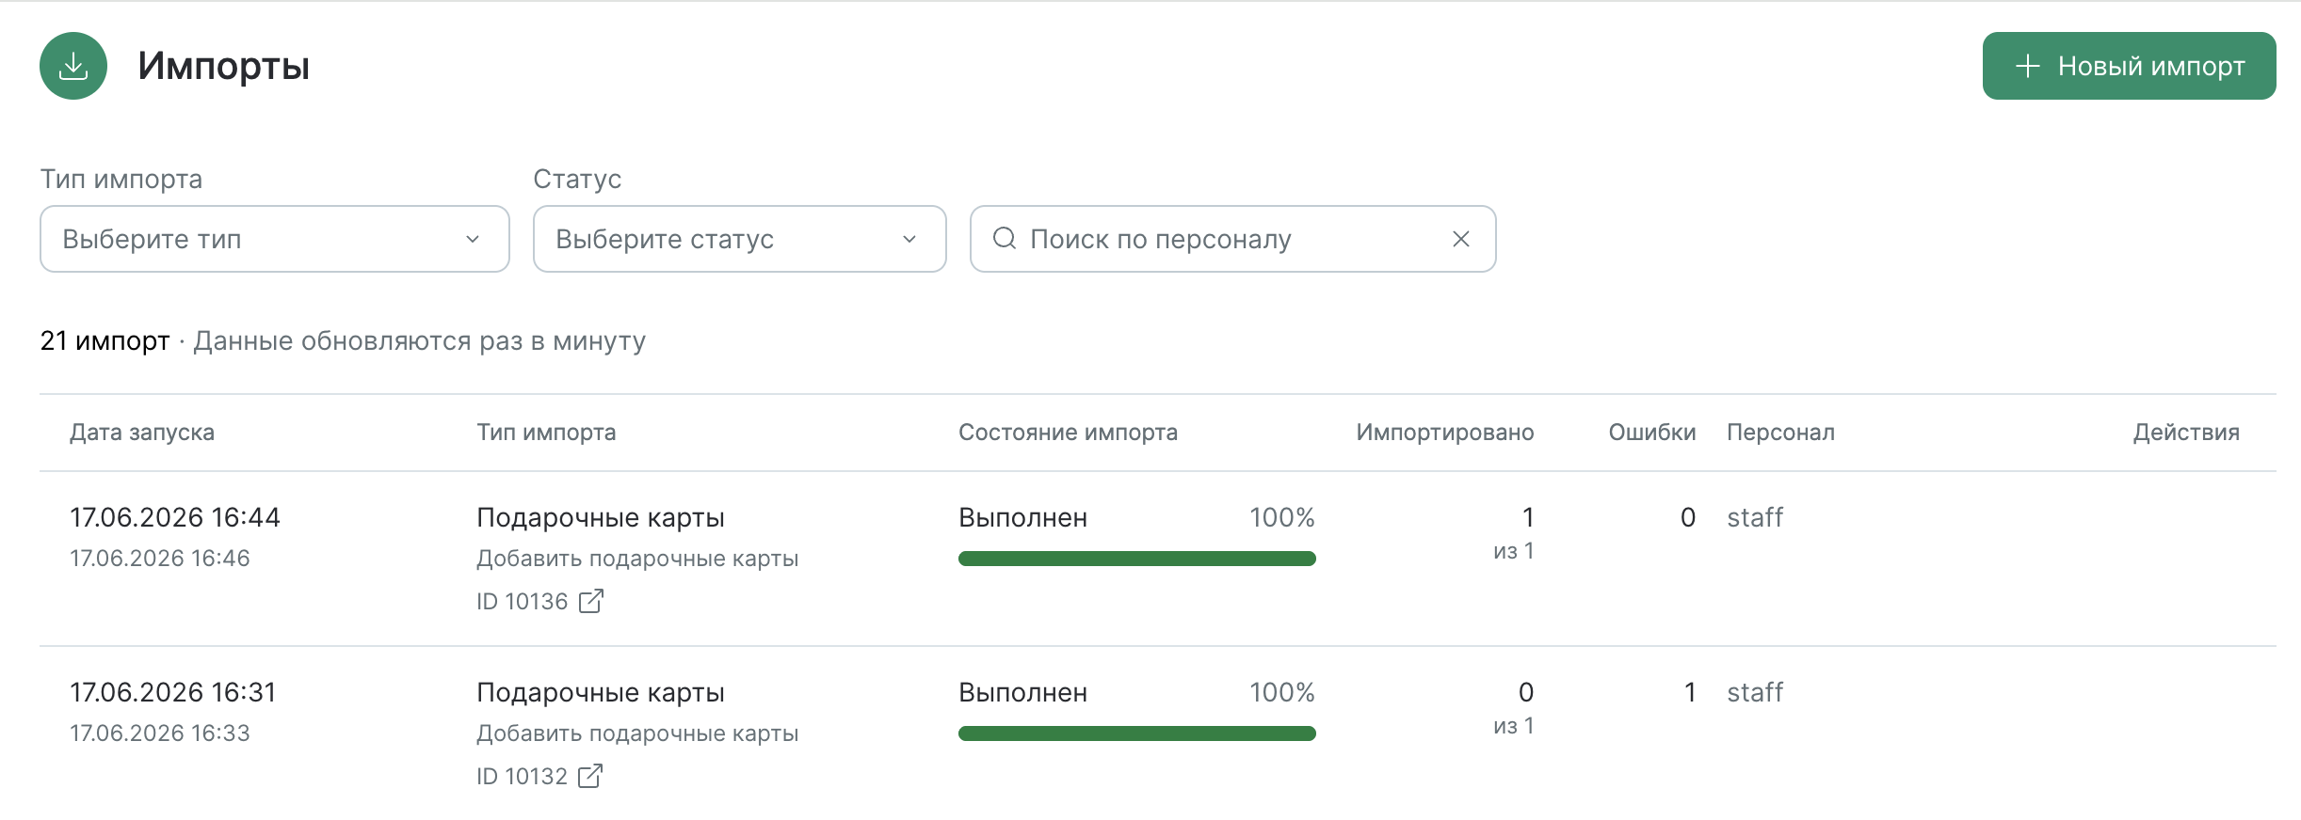This screenshot has width=2301, height=820.
Task: Click Выполнен status of 16:31 import
Action: 1022,692
